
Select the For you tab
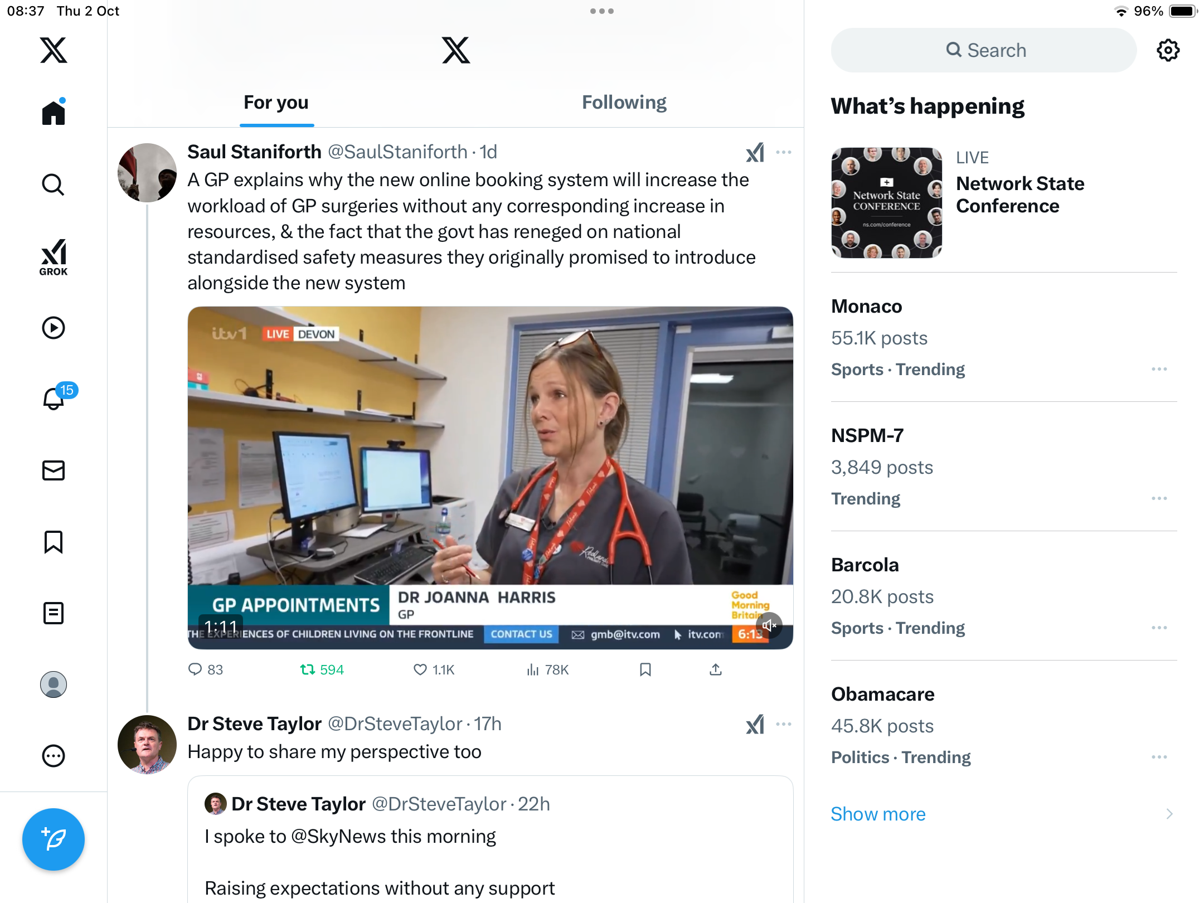coord(276,103)
